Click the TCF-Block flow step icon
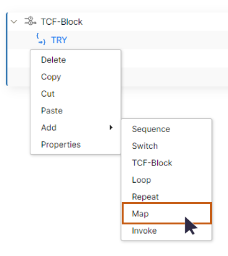Viewport: 228px width, 256px height. (30, 21)
